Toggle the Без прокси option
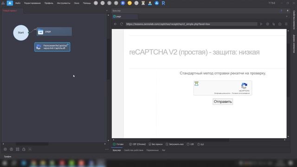 point(155,144)
